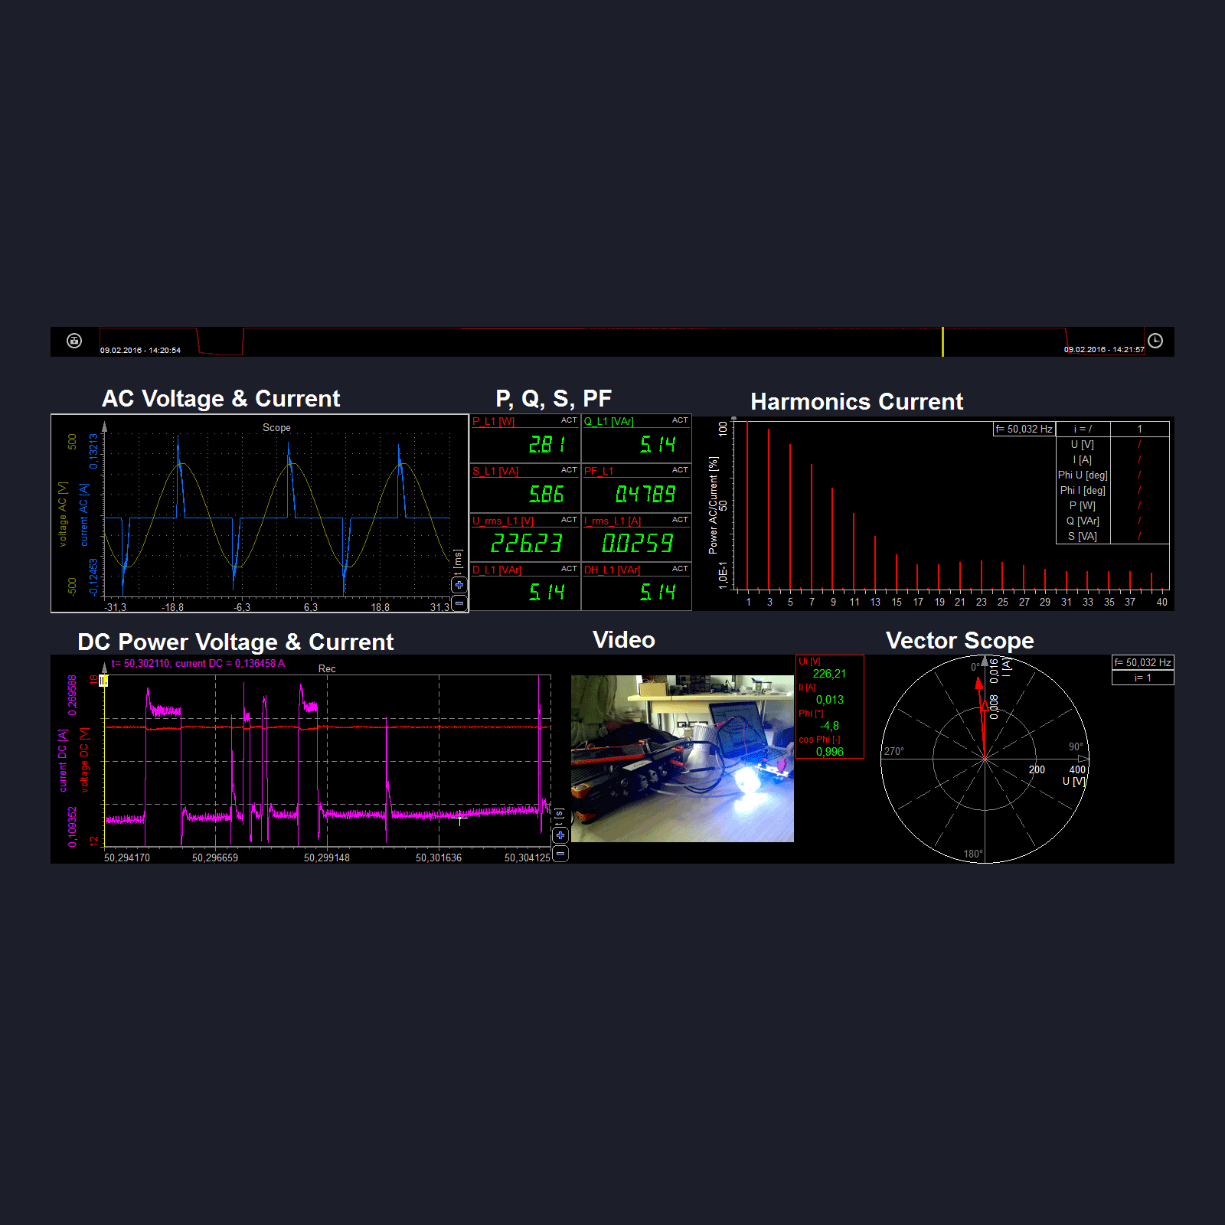This screenshot has width=1225, height=1225.
Task: Zoom in the DC recorder time axis
Action: point(560,835)
